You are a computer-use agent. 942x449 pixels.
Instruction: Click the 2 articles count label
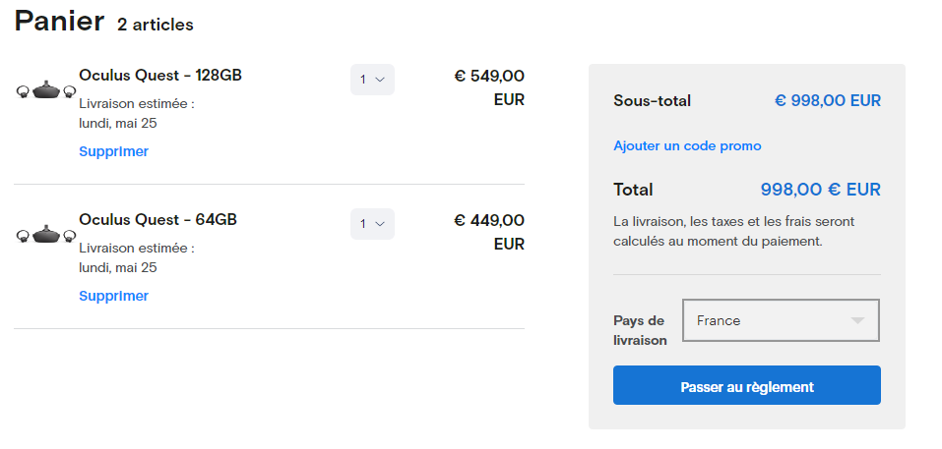click(x=156, y=25)
